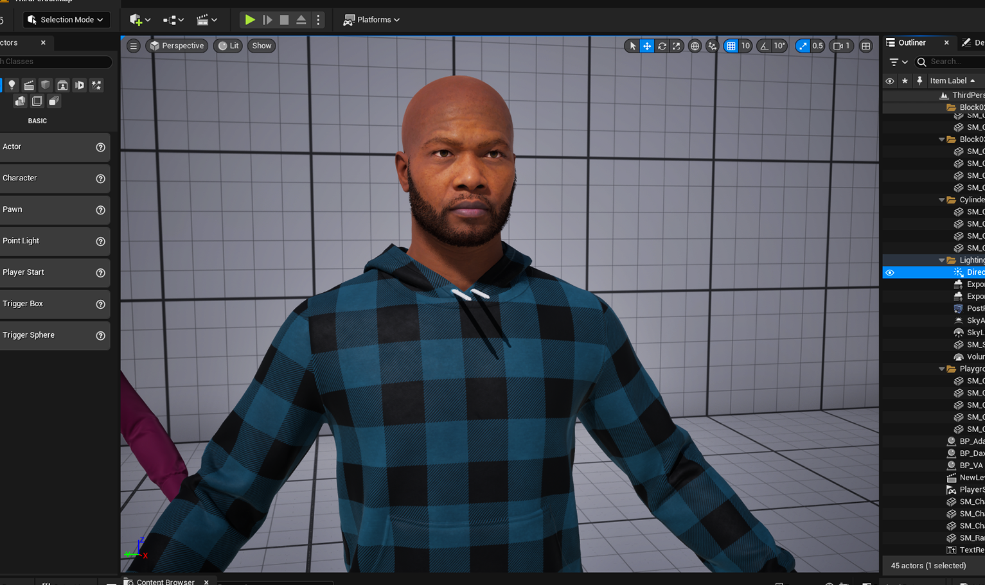Select the Scale transform tool
Image resolution: width=985 pixels, height=585 pixels.
point(677,46)
